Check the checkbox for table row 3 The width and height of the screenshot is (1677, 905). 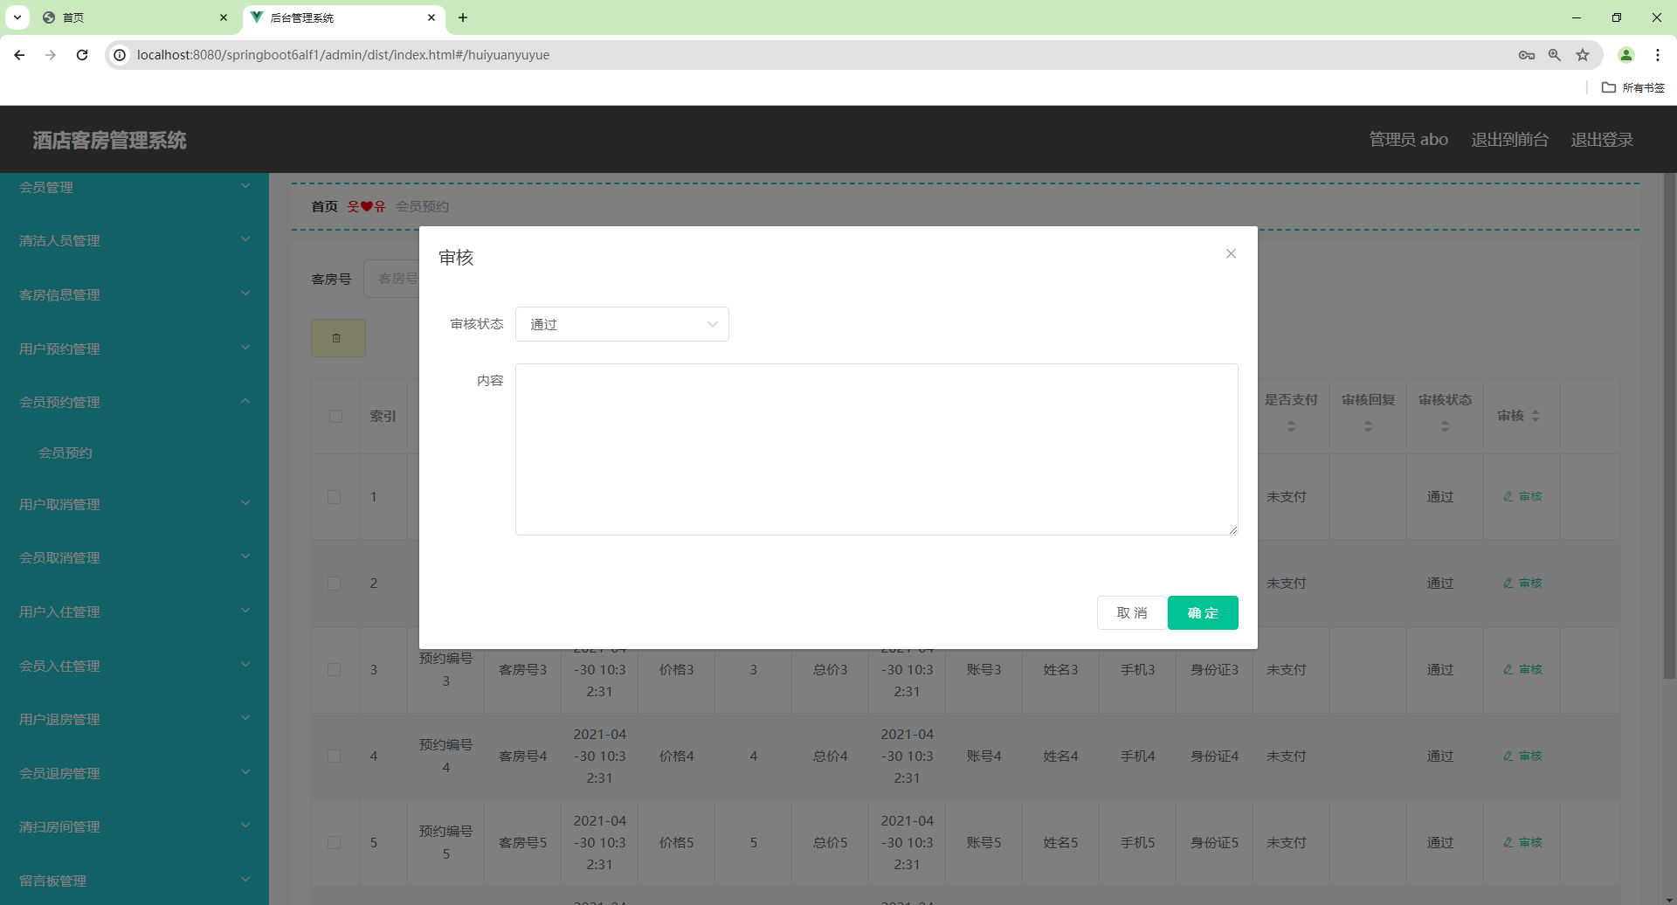click(x=335, y=669)
